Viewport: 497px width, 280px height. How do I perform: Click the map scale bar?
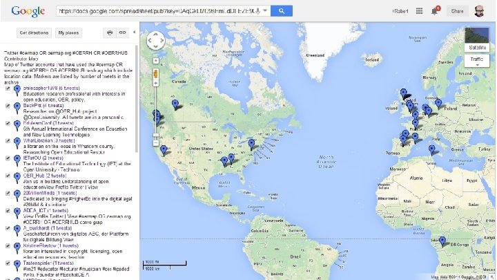(164, 265)
